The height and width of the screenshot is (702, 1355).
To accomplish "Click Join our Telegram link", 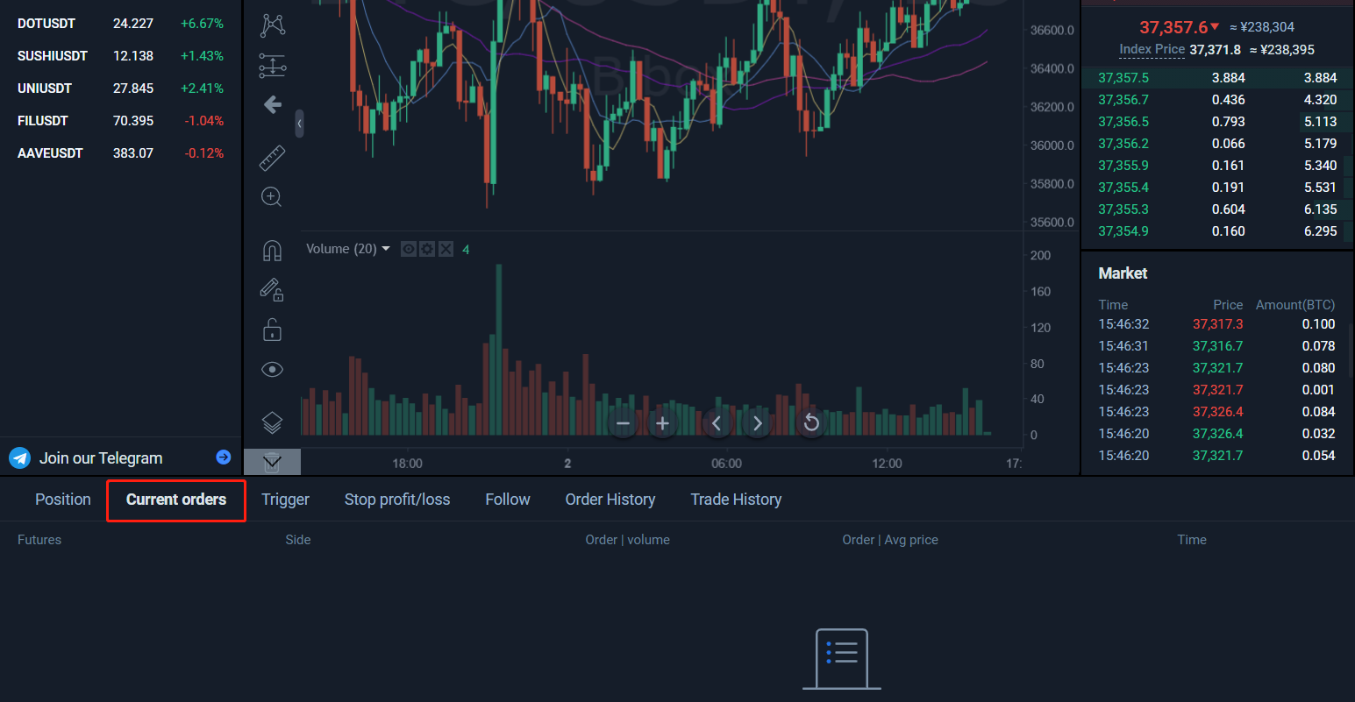I will pos(101,458).
